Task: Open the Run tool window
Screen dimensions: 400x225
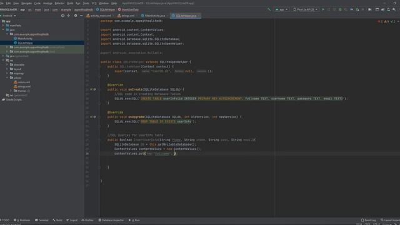Action: click(x=134, y=220)
